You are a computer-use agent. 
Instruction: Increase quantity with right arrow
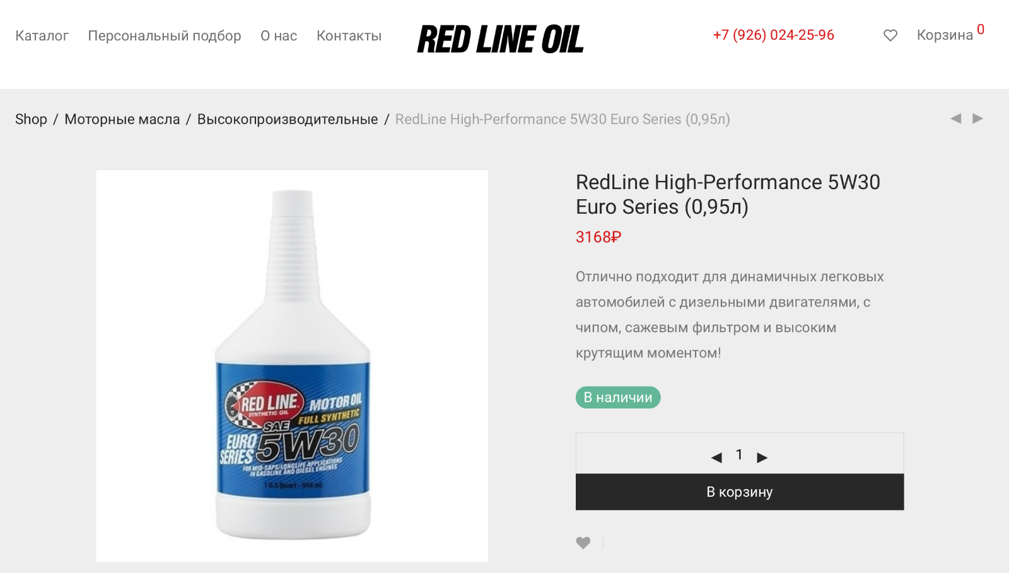click(x=762, y=458)
